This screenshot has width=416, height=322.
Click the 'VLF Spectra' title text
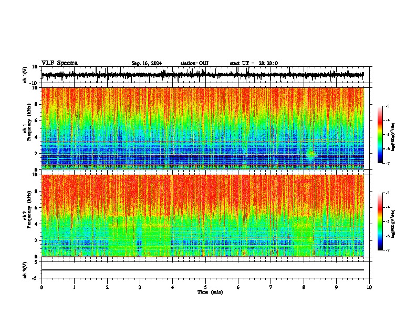click(x=59, y=63)
